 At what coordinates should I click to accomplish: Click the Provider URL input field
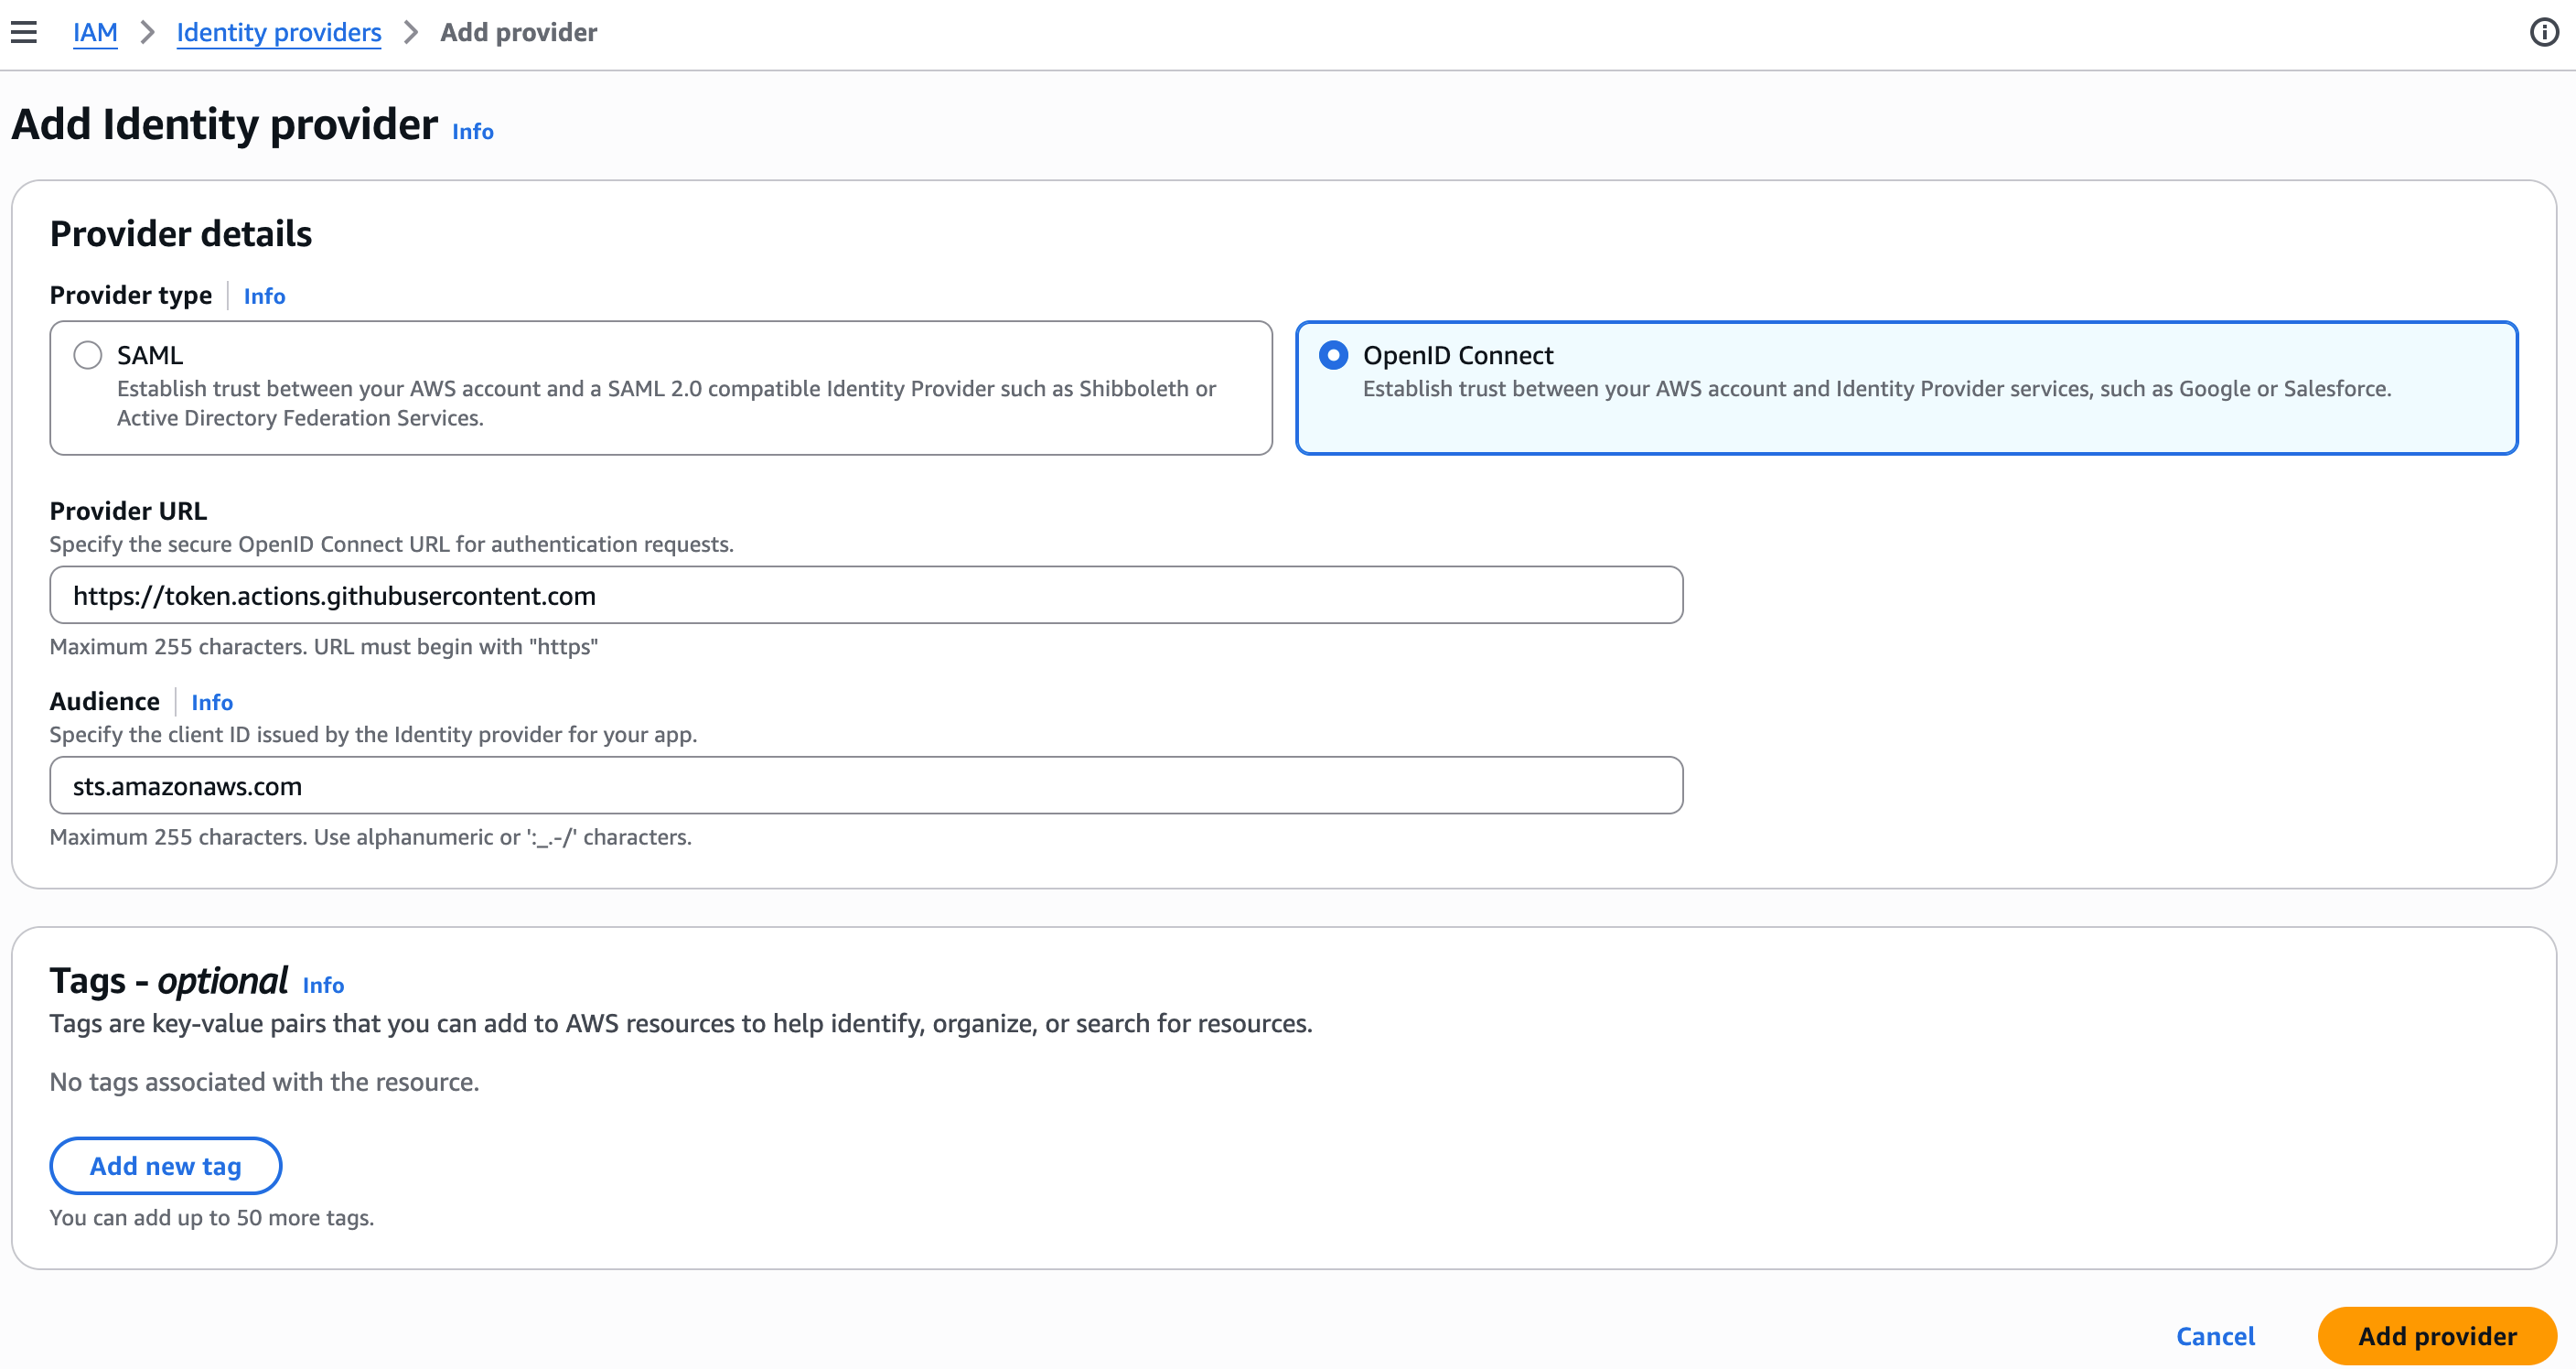click(x=865, y=595)
